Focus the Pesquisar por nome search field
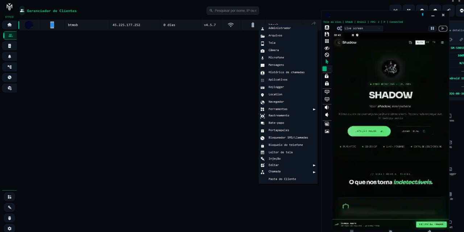 (x=233, y=11)
